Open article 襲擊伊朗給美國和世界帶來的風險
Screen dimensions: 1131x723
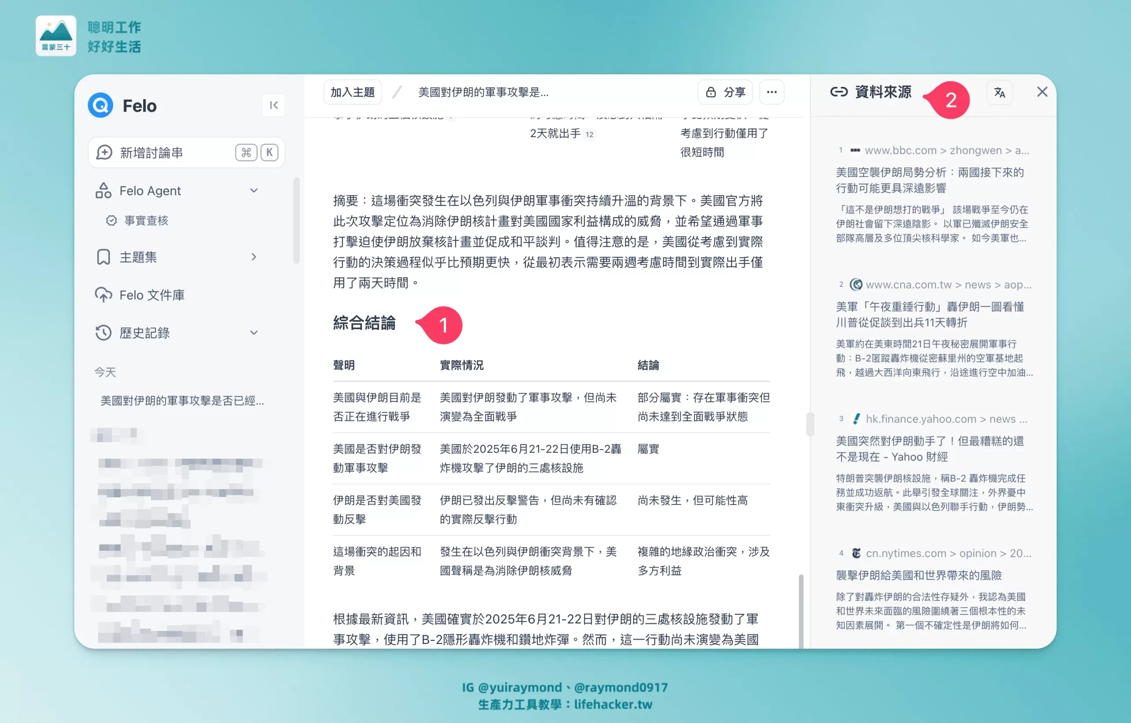tap(918, 576)
